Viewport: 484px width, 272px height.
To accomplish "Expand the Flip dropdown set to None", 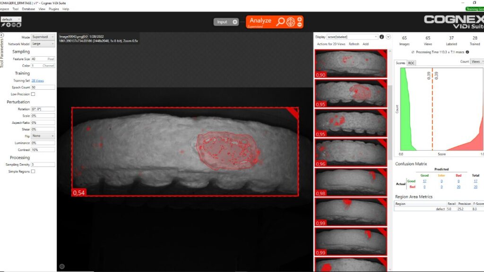I will click(43, 136).
